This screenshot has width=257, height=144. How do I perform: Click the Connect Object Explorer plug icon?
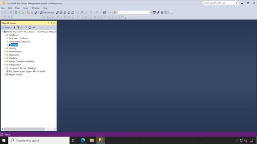click(x=14, y=28)
